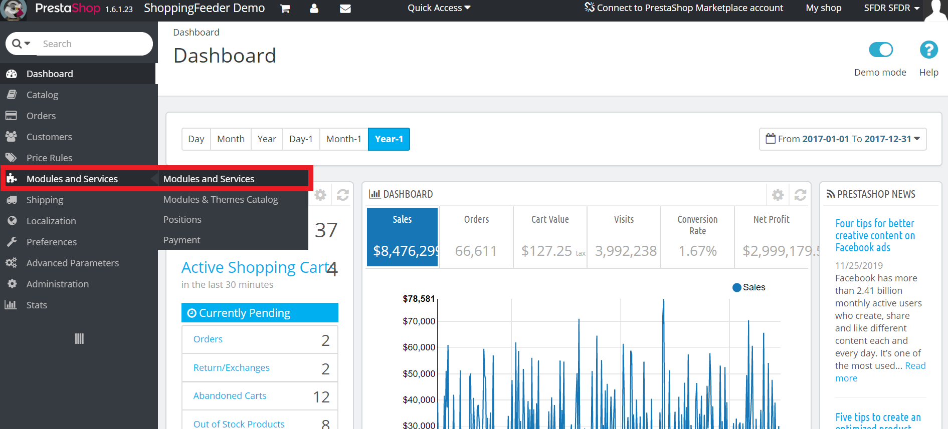
Task: Click into the Search input field
Action: (95, 44)
